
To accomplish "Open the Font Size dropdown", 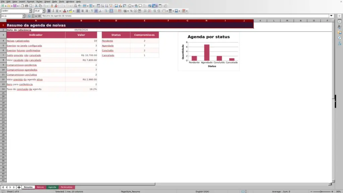I will (44, 11).
